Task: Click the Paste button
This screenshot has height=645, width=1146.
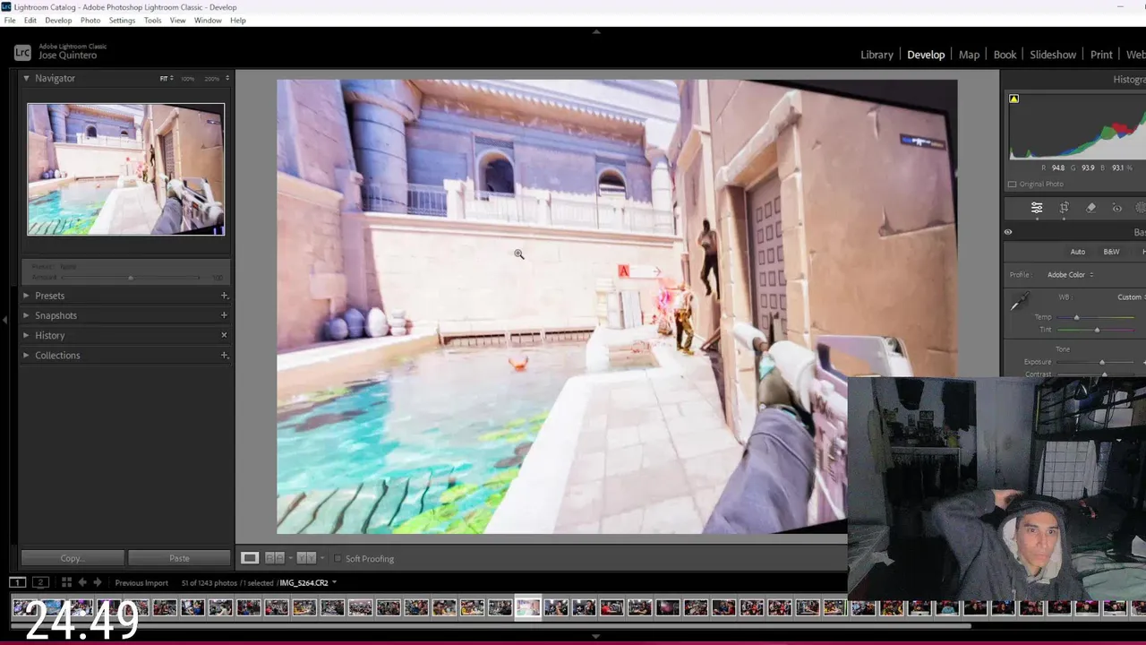Action: pyautogui.click(x=179, y=558)
